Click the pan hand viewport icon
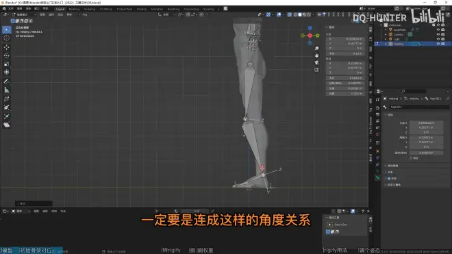Image resolution: width=452 pixels, height=254 pixels. pos(316,55)
